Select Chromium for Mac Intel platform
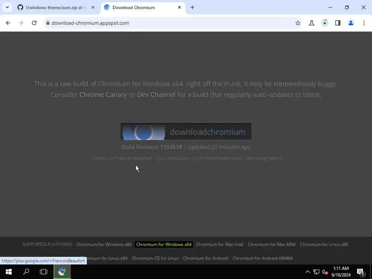Screen dimensions: 372x279 220,244
